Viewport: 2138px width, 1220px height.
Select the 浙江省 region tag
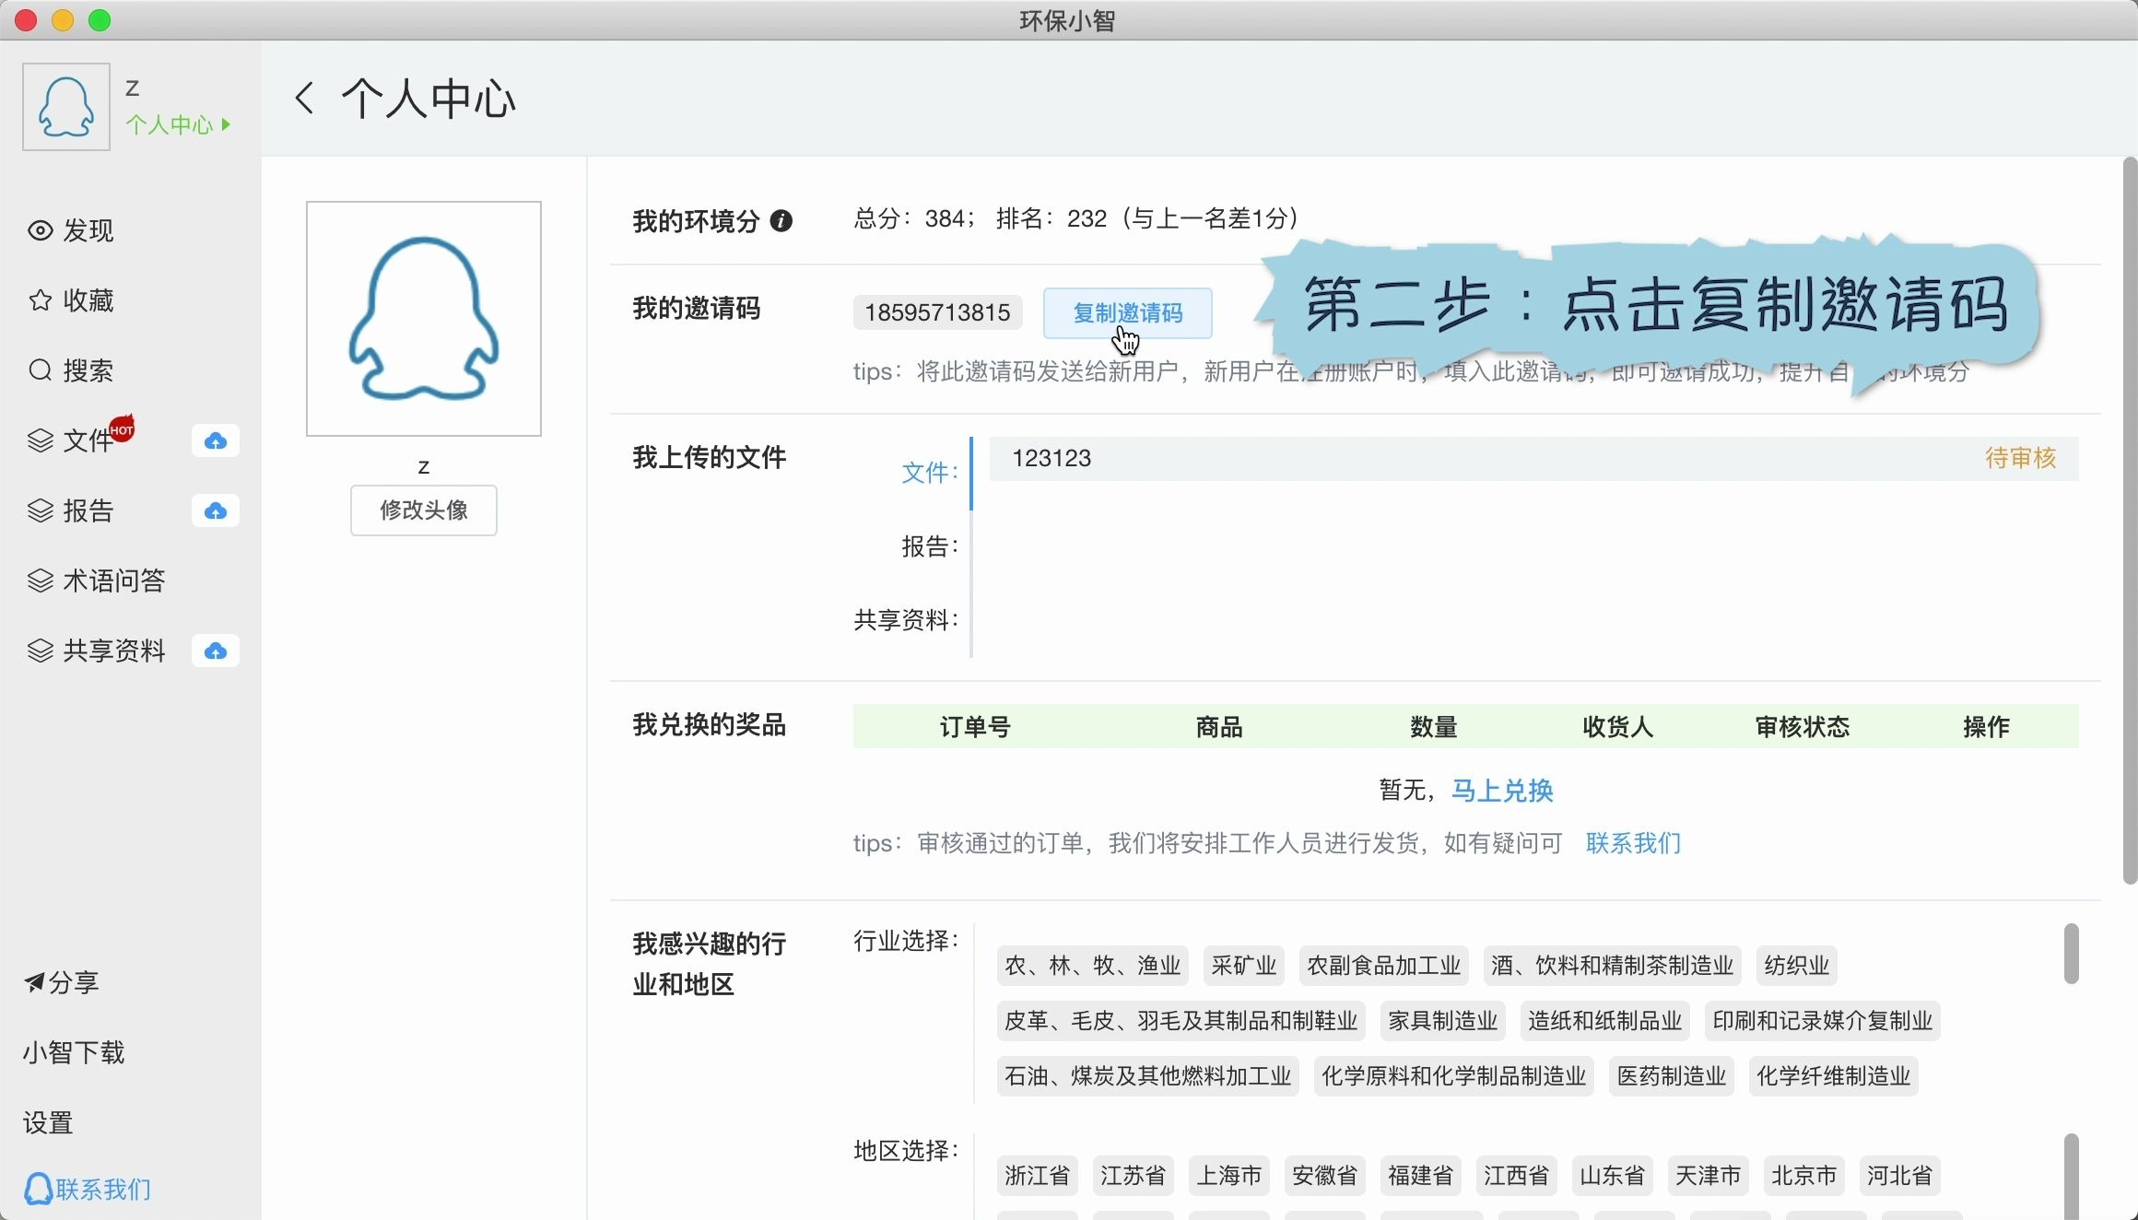[1038, 1176]
